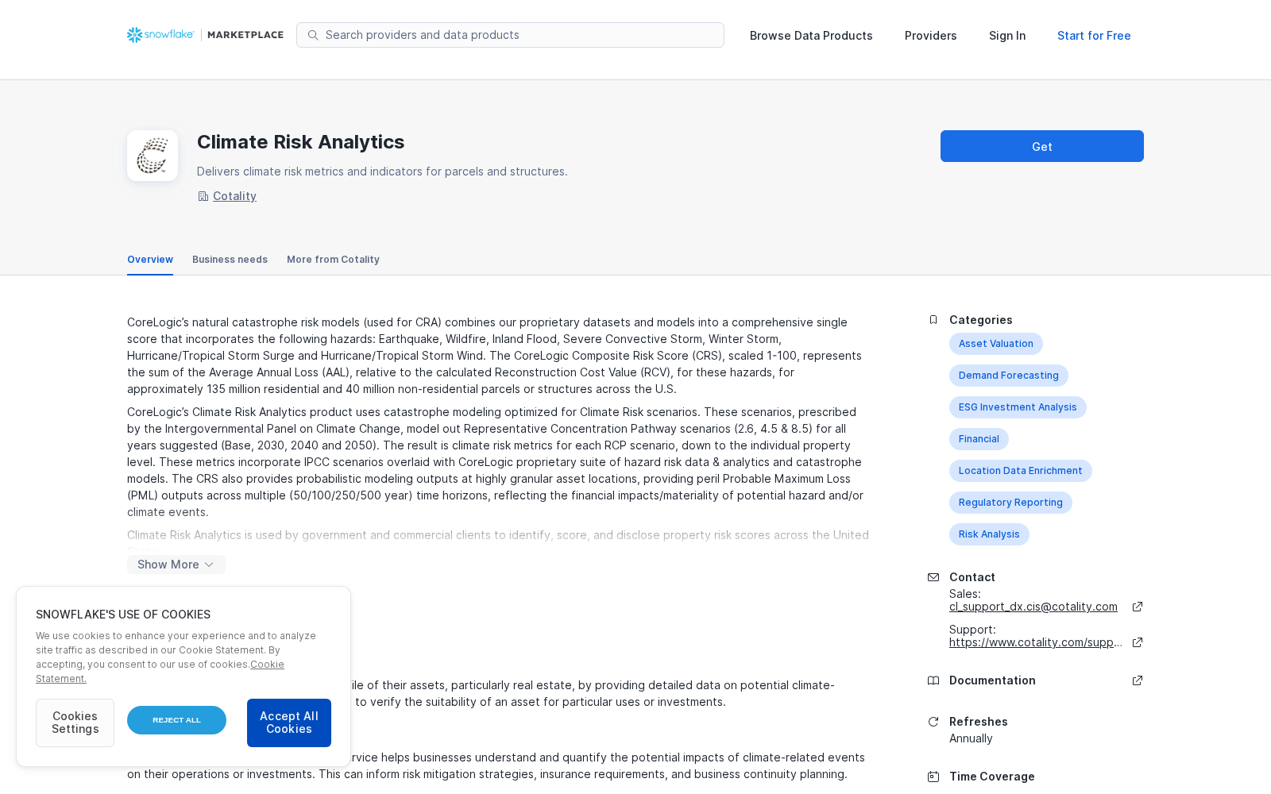Screen dimensions: 1271x794
Task: Open the Providers menu item
Action: (931, 36)
